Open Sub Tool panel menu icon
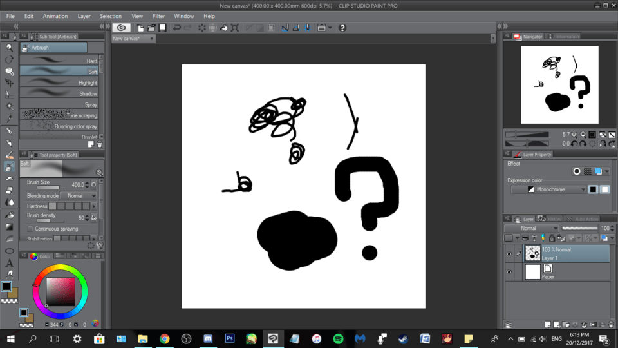This screenshot has width=618, height=348. click(24, 36)
